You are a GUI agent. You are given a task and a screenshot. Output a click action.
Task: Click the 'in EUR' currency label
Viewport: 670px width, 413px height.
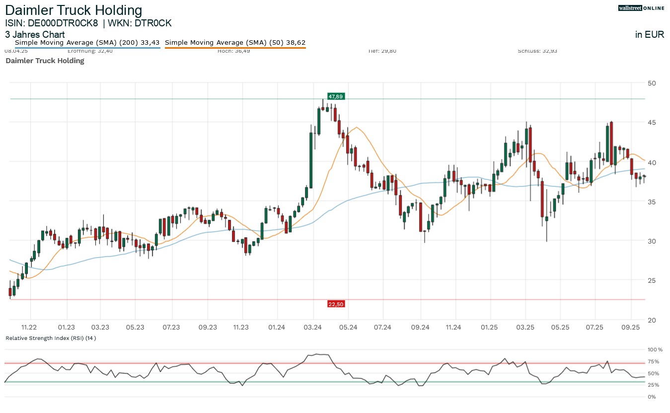(x=650, y=35)
